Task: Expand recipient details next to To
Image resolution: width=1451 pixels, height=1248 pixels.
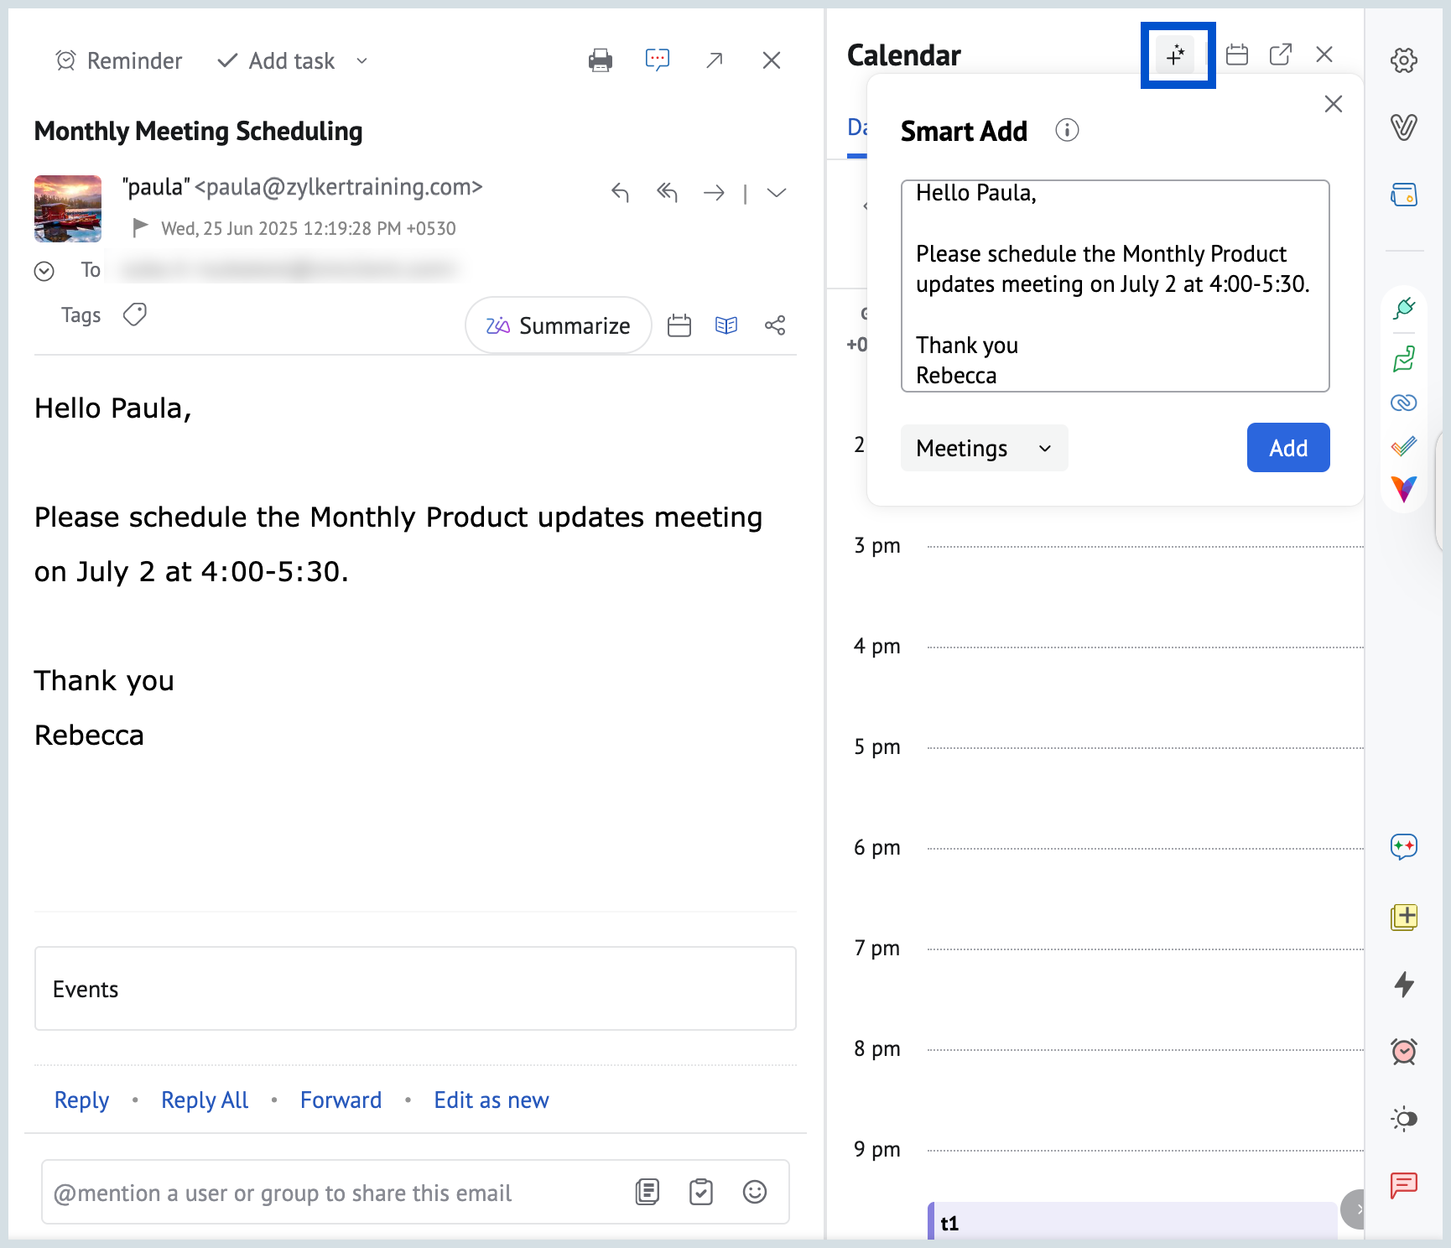Action: point(44,271)
